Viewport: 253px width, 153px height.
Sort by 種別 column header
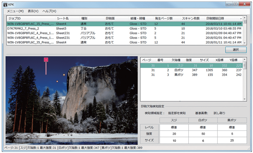pyautogui.click(x=92, y=18)
